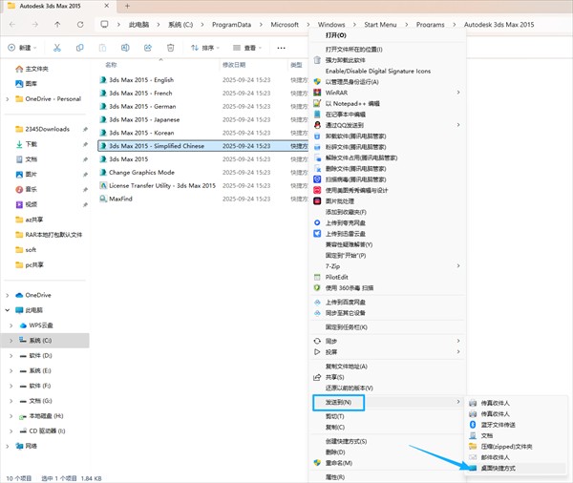Click the Rename icon in toolbar
Image resolution: width=573 pixels, height=483 pixels.
click(x=124, y=47)
